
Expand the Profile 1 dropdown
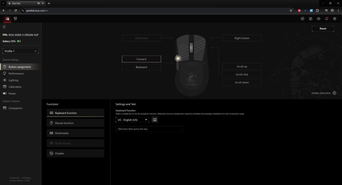[20, 51]
